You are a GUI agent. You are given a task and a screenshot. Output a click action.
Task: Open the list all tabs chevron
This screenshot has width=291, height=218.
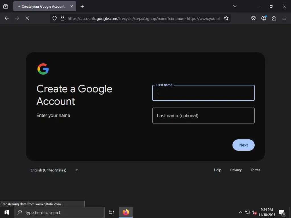pyautogui.click(x=234, y=6)
